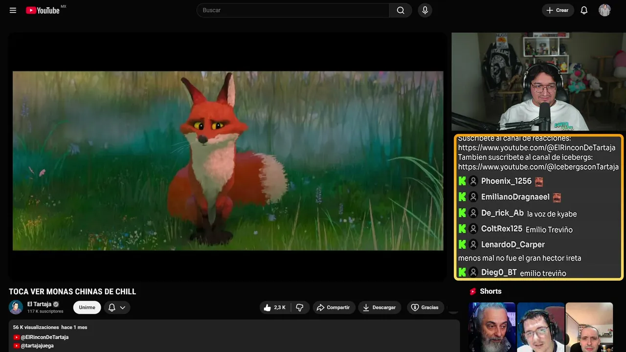Click the Kick icon beside De_rick_Ab
Screen dimensions: 626x352
(x=462, y=213)
